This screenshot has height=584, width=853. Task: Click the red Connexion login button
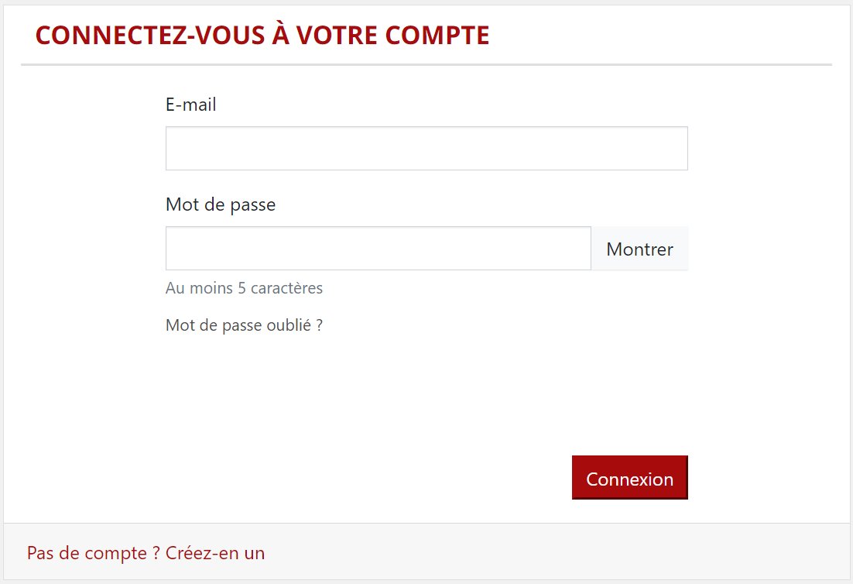(x=630, y=477)
